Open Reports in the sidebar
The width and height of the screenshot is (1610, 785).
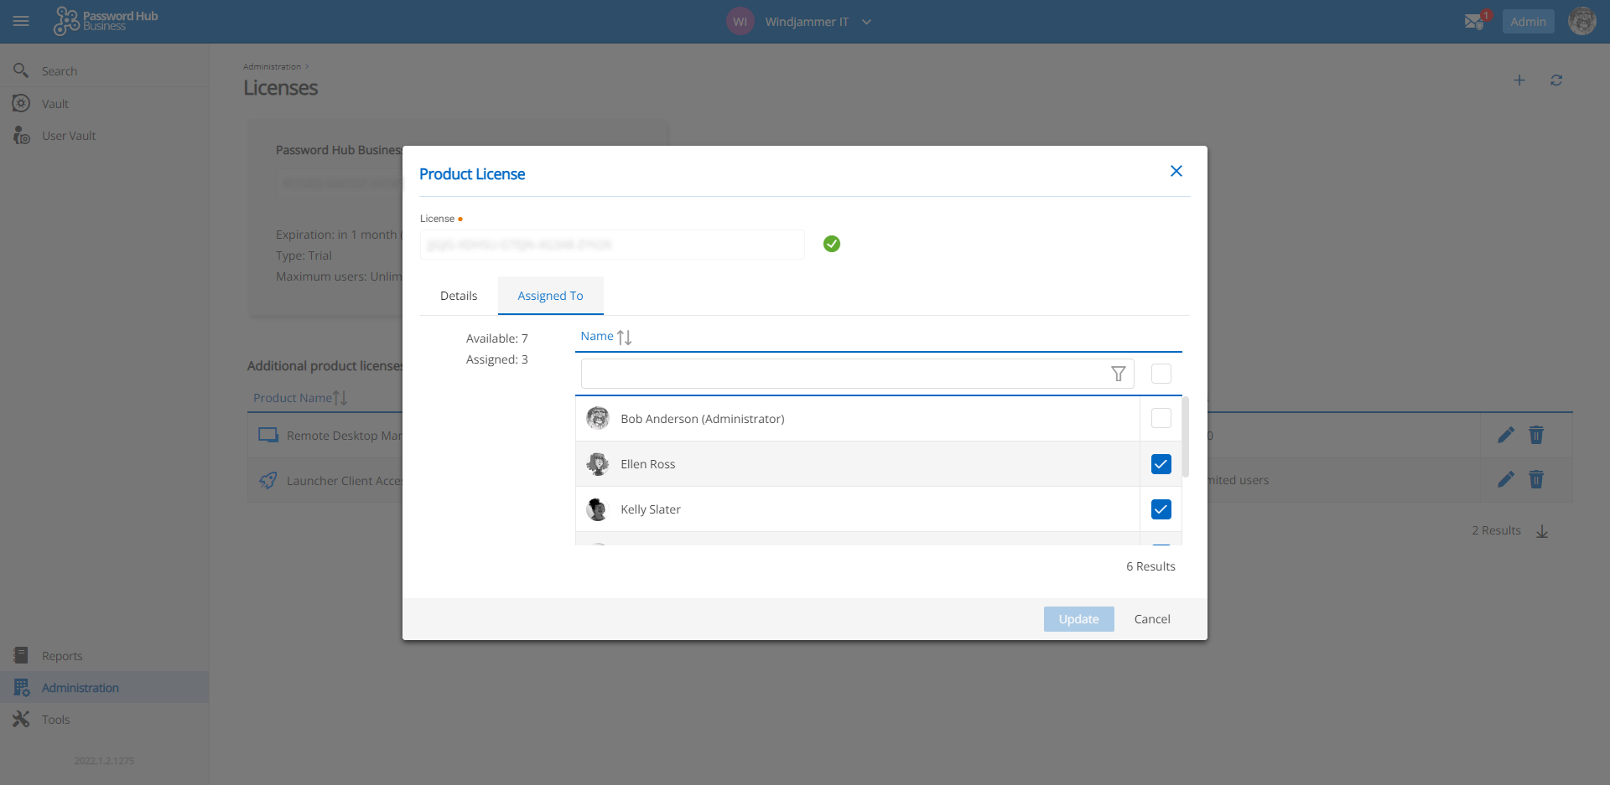click(62, 656)
